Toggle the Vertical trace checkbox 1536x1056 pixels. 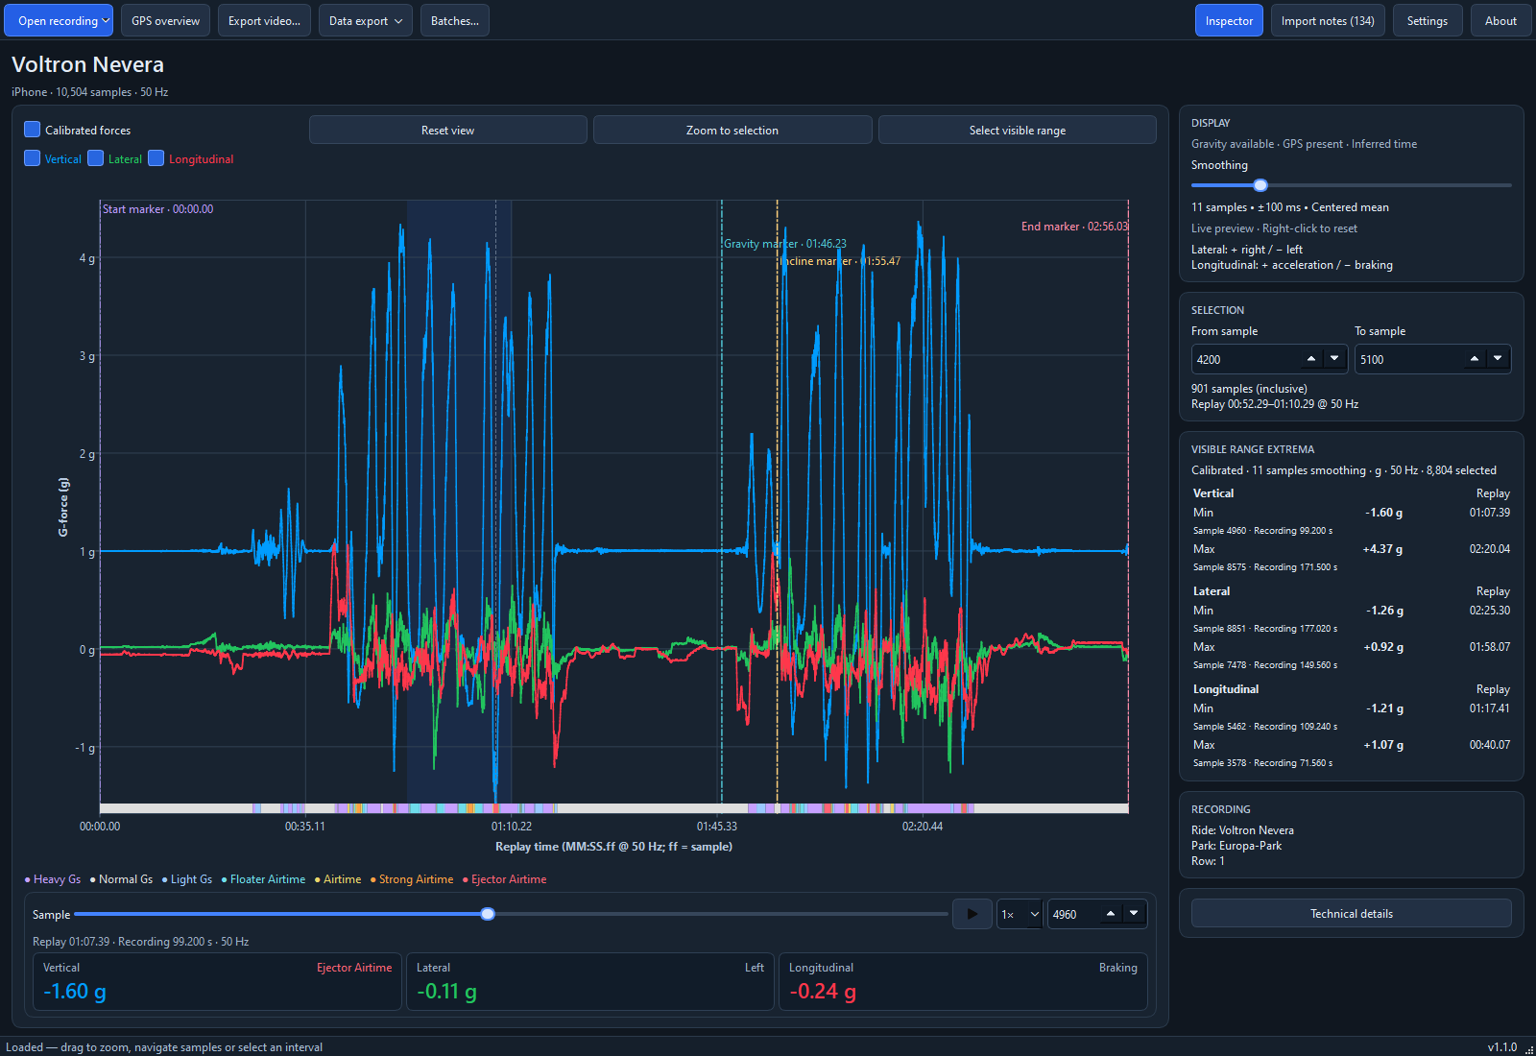pyautogui.click(x=32, y=158)
